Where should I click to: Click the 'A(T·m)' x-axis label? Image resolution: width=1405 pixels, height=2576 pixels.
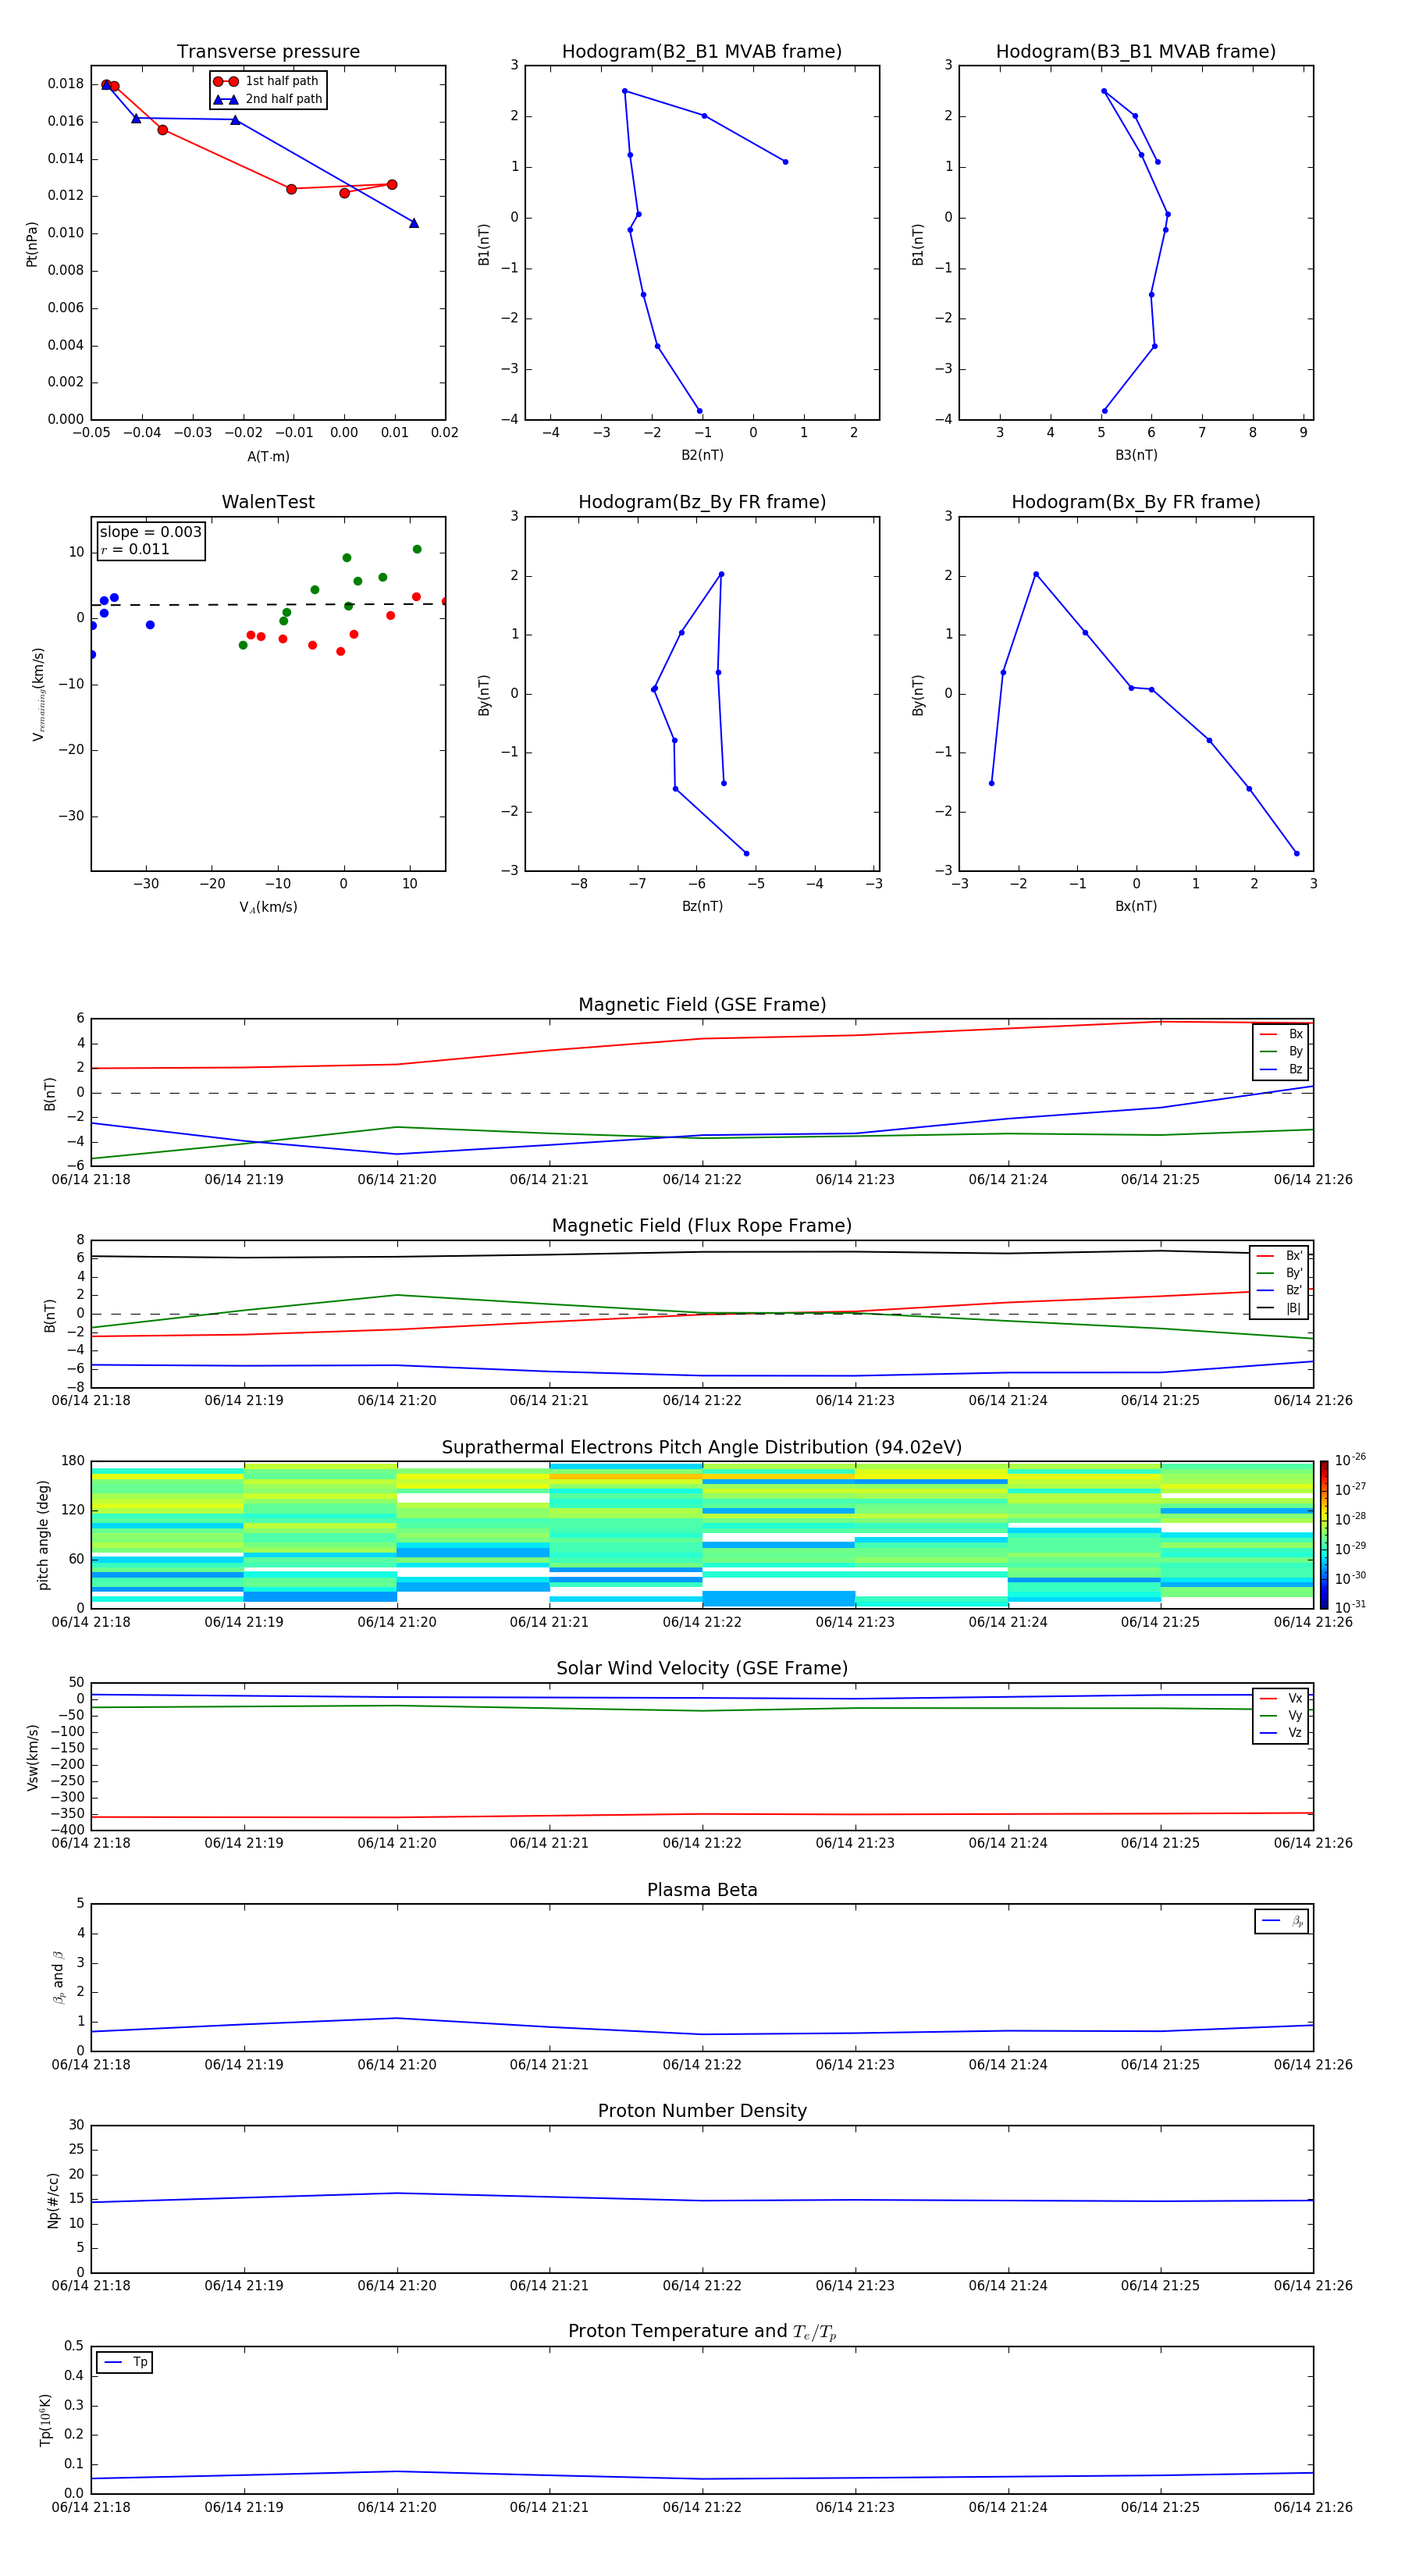[x=268, y=457]
